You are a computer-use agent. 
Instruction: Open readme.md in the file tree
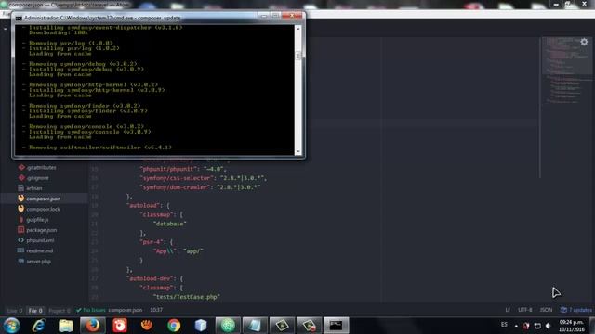pyautogui.click(x=40, y=250)
